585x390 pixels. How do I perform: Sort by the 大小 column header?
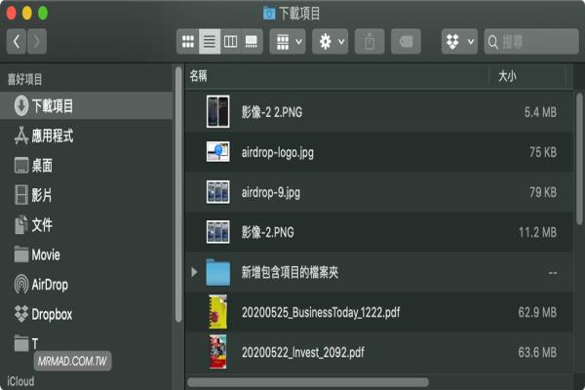[x=527, y=76]
